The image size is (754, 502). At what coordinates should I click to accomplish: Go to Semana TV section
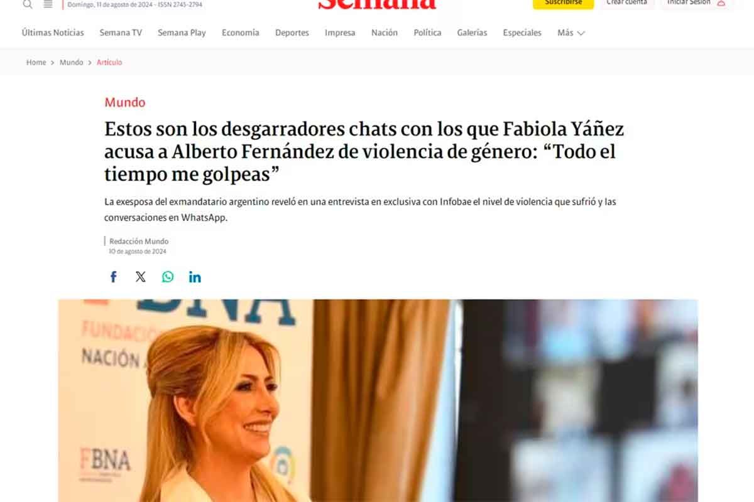point(121,33)
